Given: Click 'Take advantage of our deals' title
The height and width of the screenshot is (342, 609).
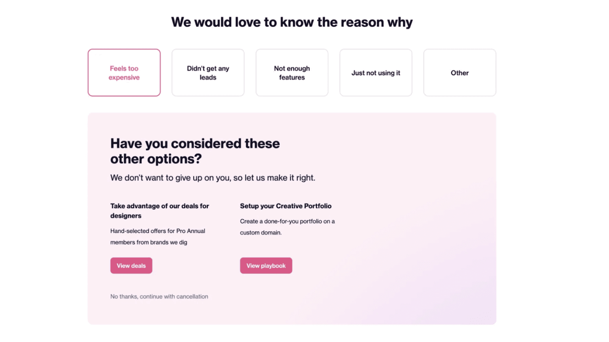Looking at the screenshot, I should click(159, 211).
